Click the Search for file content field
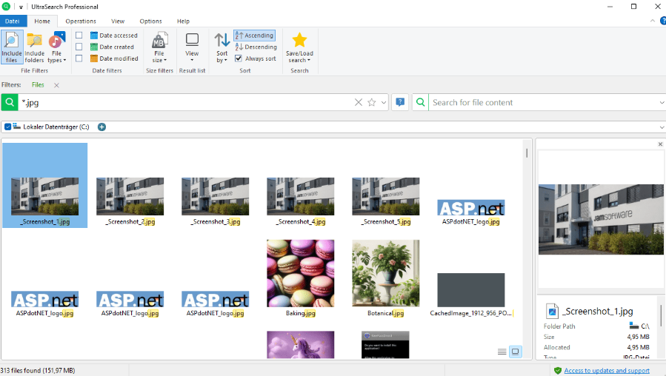The height and width of the screenshot is (376, 666). [542, 102]
